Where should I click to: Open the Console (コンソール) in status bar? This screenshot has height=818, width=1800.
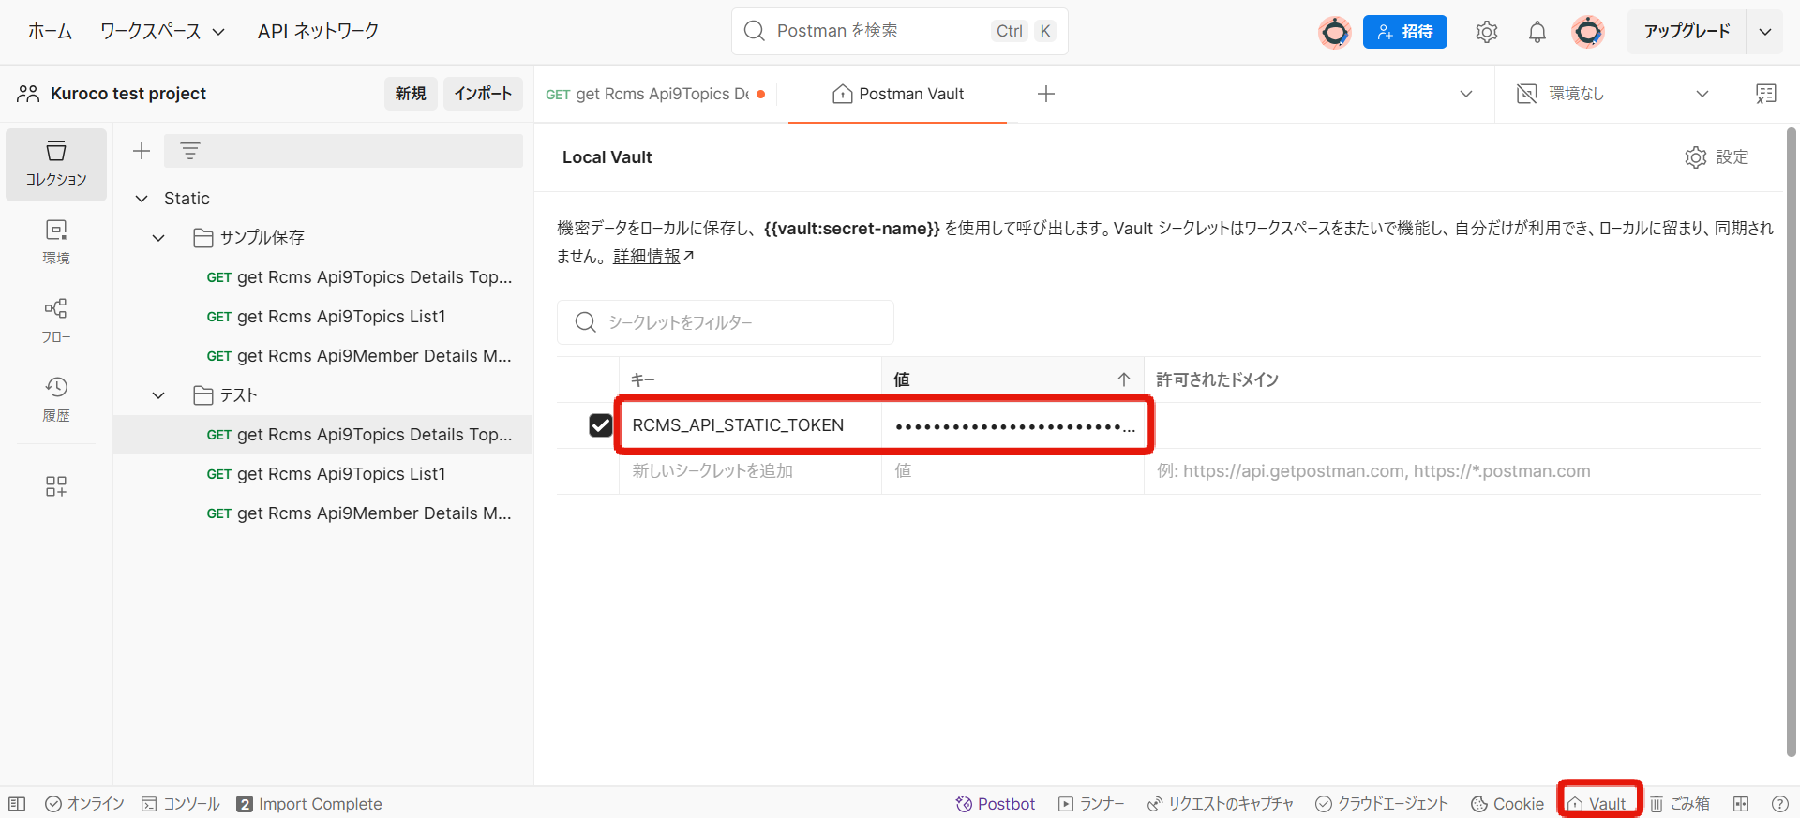point(180,804)
